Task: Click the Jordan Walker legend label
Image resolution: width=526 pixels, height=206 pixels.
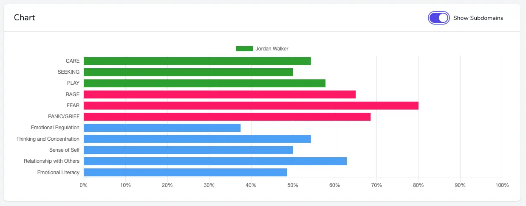Action: [x=272, y=49]
